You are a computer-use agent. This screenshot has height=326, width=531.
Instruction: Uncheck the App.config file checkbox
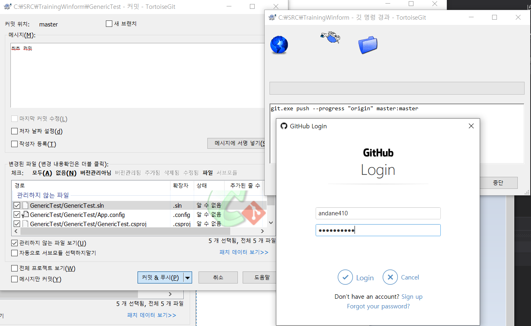(x=17, y=215)
